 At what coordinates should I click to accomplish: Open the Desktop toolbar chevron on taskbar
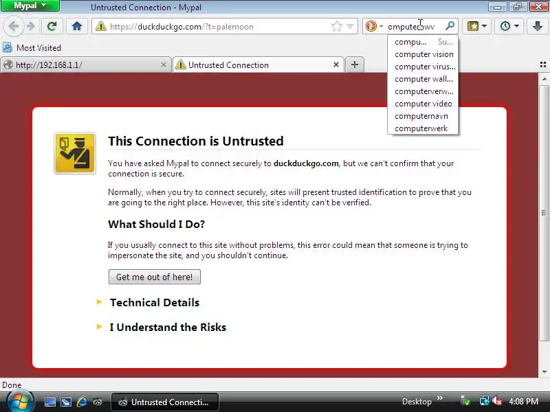point(440,398)
